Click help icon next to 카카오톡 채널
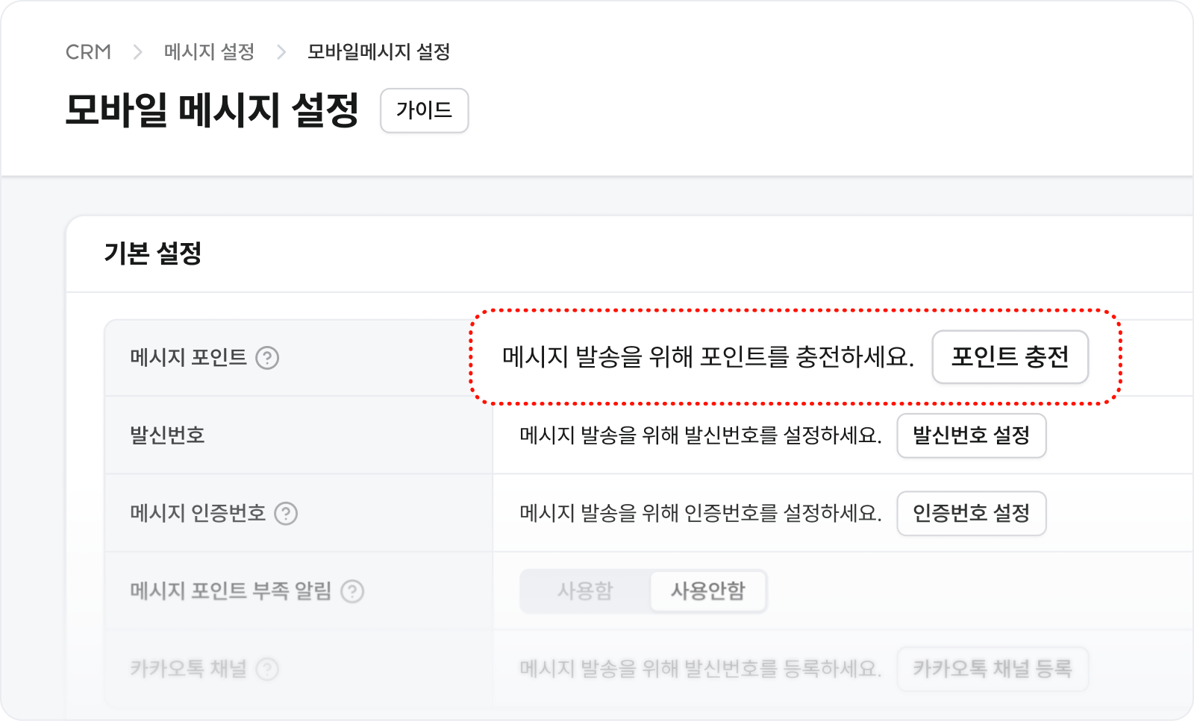This screenshot has width=1194, height=721. coord(267,669)
